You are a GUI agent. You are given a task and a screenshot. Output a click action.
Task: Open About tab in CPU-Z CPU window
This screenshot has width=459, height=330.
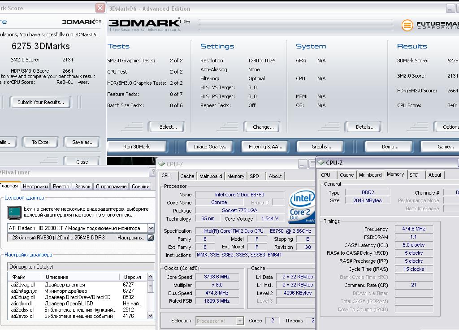(x=275, y=176)
